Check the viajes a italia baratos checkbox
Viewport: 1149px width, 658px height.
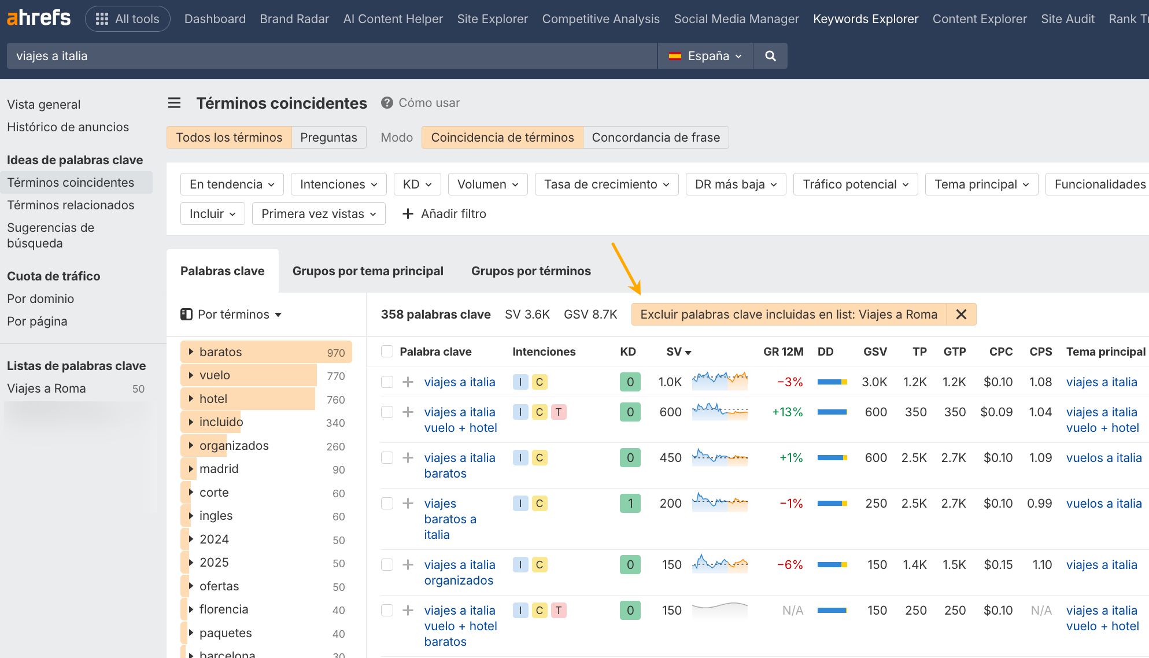point(387,457)
